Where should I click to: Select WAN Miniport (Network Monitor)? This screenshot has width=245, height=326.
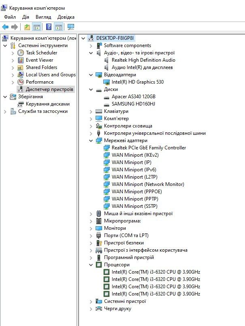pyautogui.click(x=148, y=184)
